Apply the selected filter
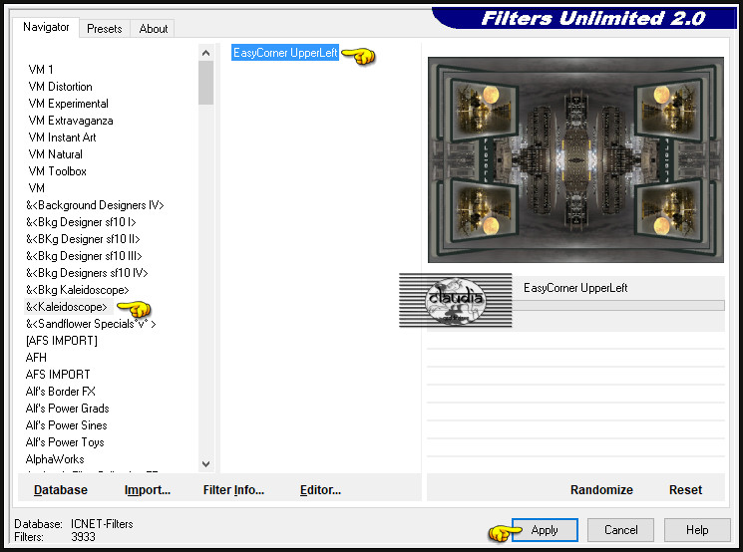 [x=545, y=530]
